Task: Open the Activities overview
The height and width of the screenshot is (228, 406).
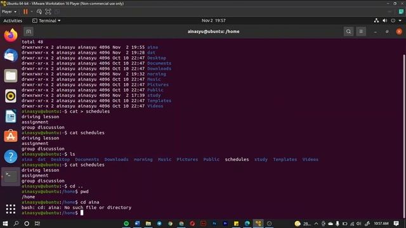Action: [13, 21]
